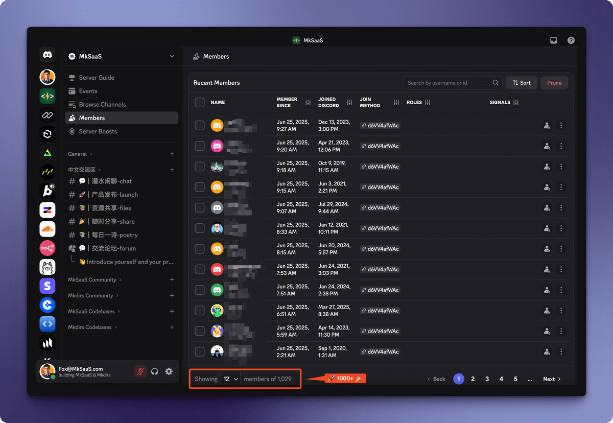Go to the Next page of members
The width and height of the screenshot is (613, 423).
552,379
